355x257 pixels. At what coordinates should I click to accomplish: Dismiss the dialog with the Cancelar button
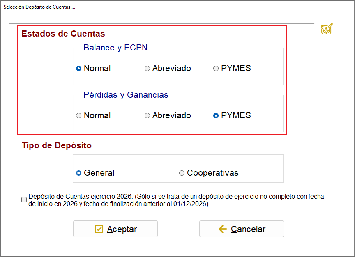pos(242,229)
